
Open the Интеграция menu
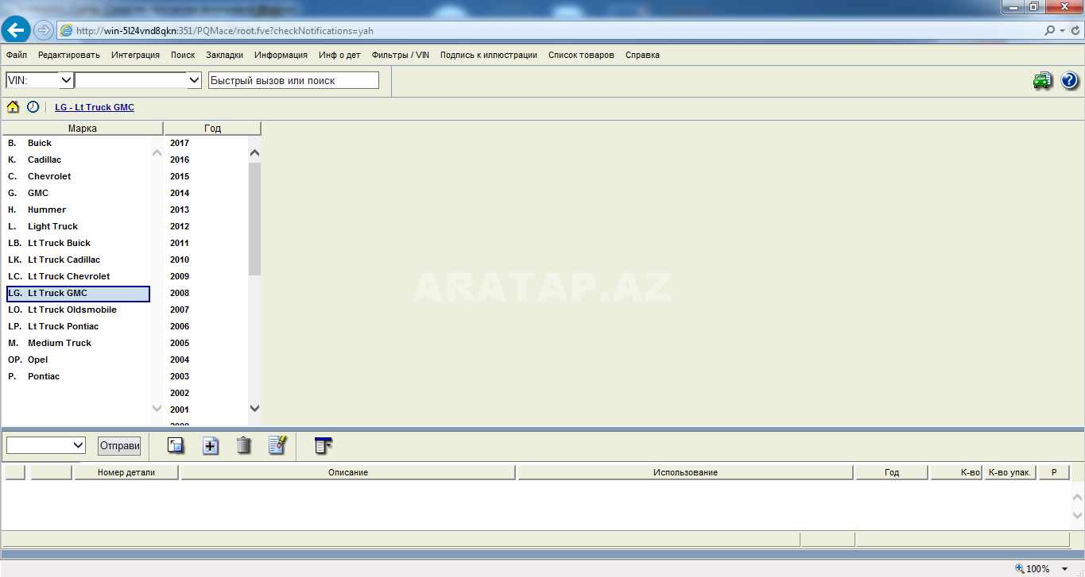[x=135, y=55]
